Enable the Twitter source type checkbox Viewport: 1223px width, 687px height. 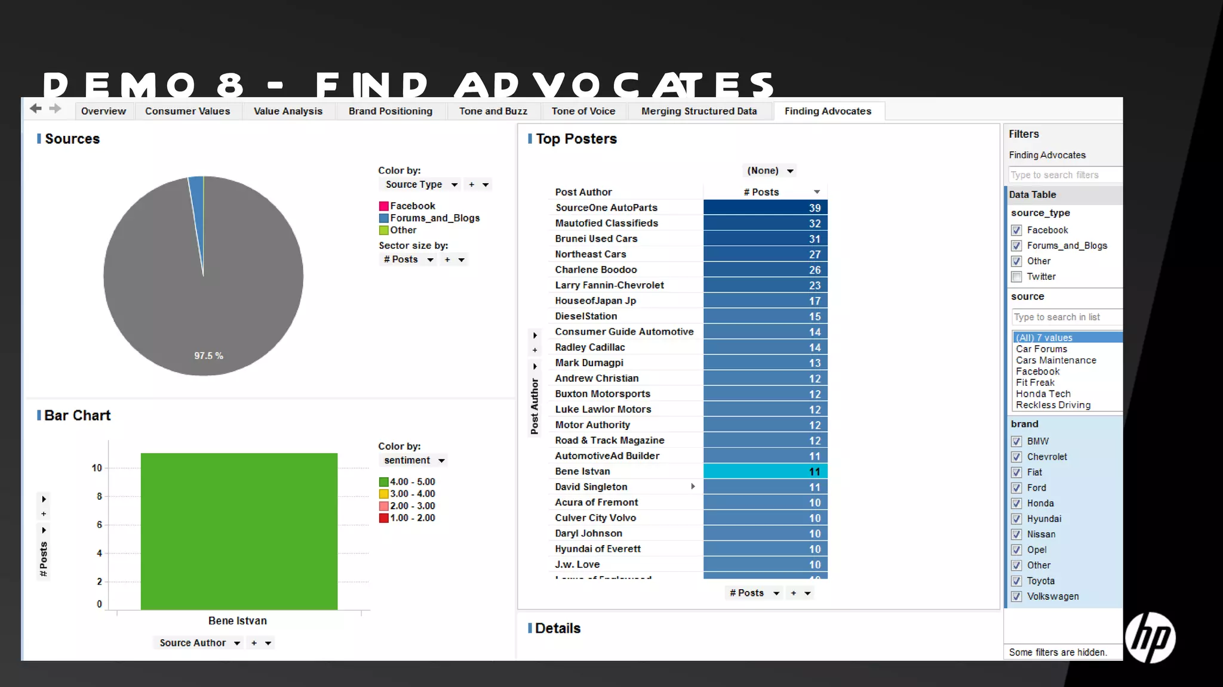1016,277
